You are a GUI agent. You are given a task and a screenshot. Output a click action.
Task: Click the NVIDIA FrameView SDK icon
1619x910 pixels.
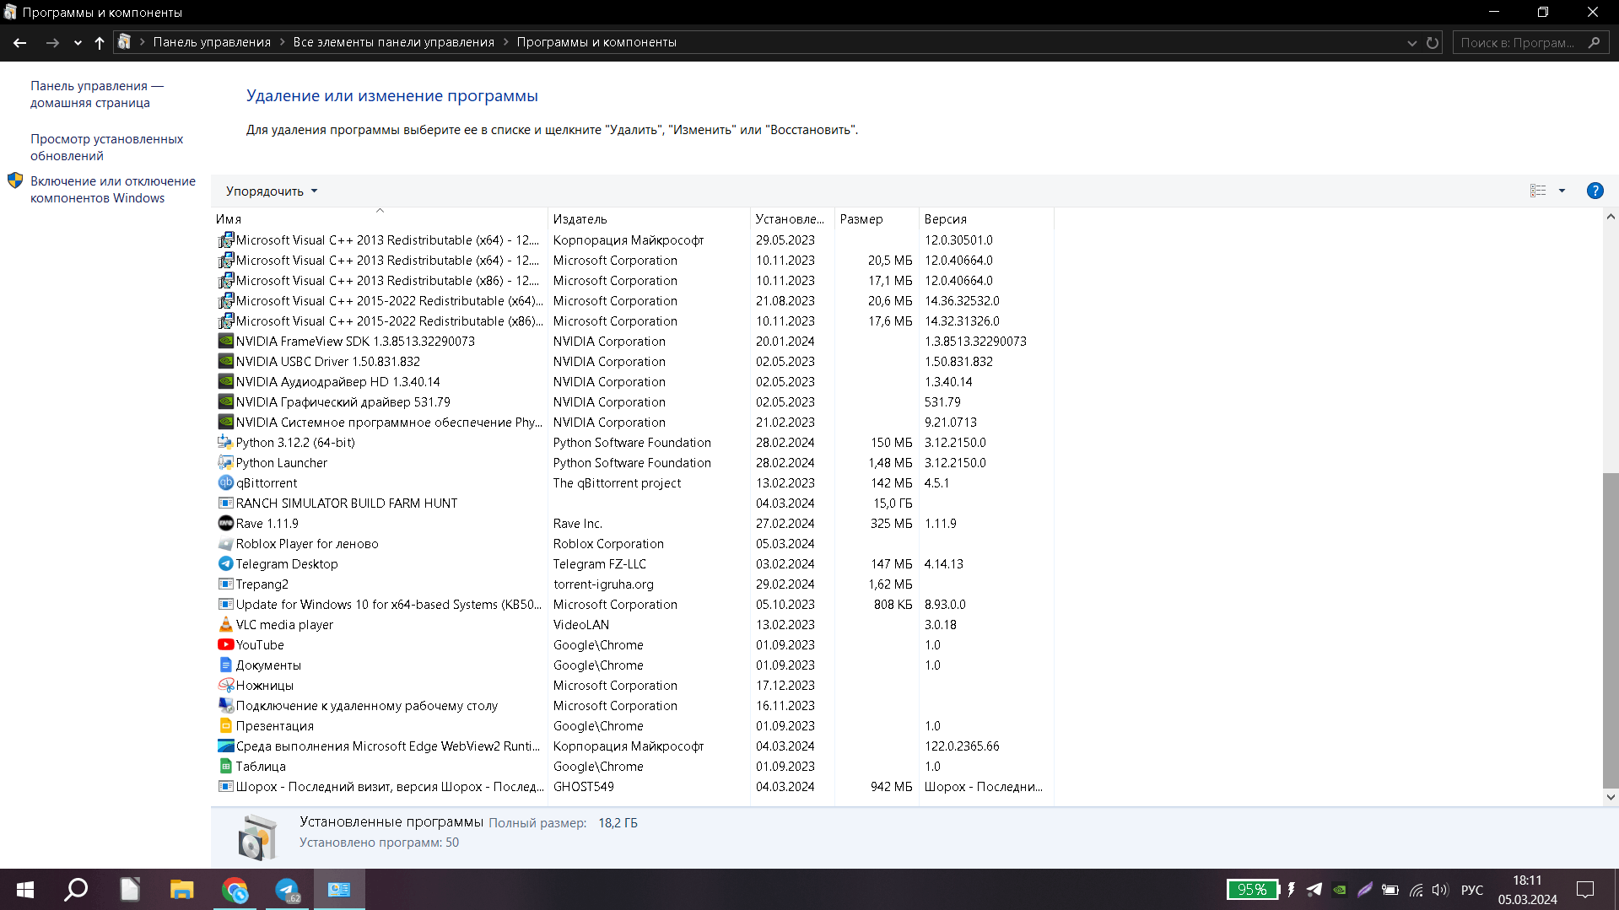225,342
